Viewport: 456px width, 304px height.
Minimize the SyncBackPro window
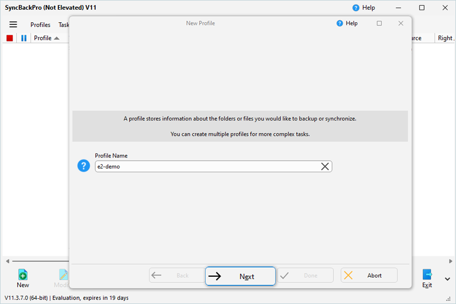point(398,8)
